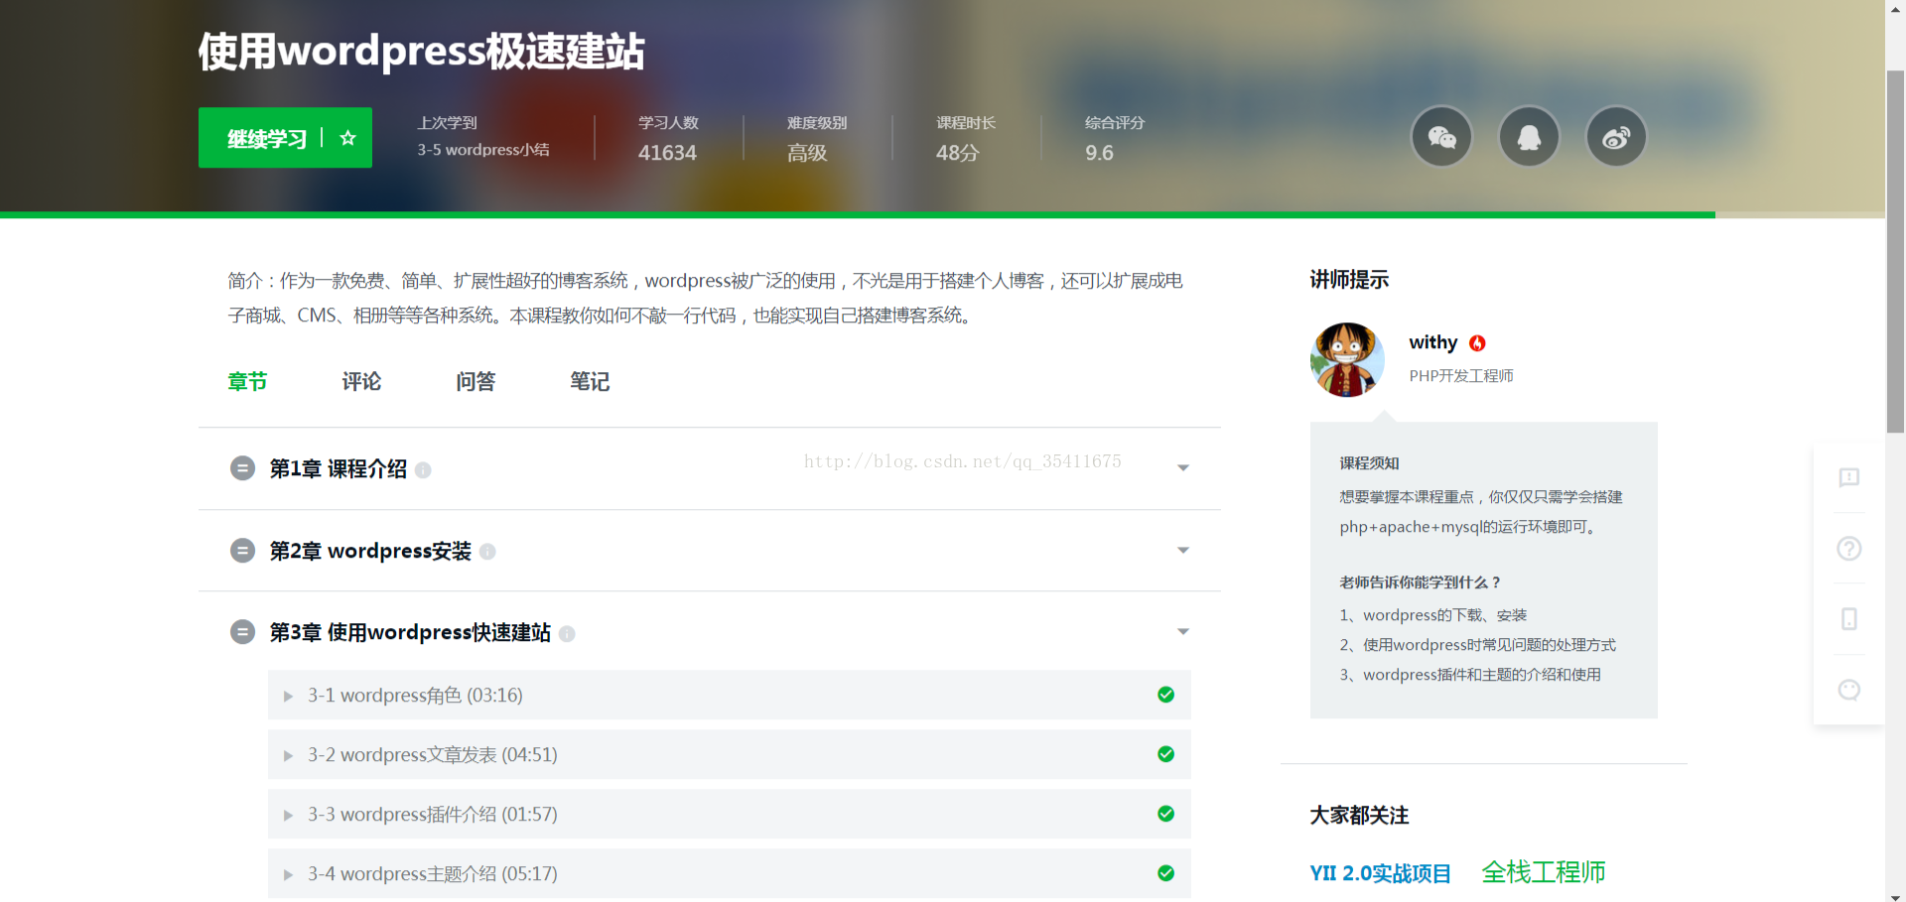The height and width of the screenshot is (902, 1906).
Task: Click the bottom round sidebar icon
Action: pyautogui.click(x=1848, y=690)
